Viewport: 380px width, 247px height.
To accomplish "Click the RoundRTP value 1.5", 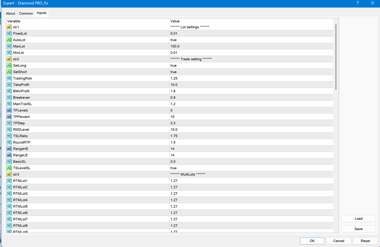I will [x=173, y=142].
